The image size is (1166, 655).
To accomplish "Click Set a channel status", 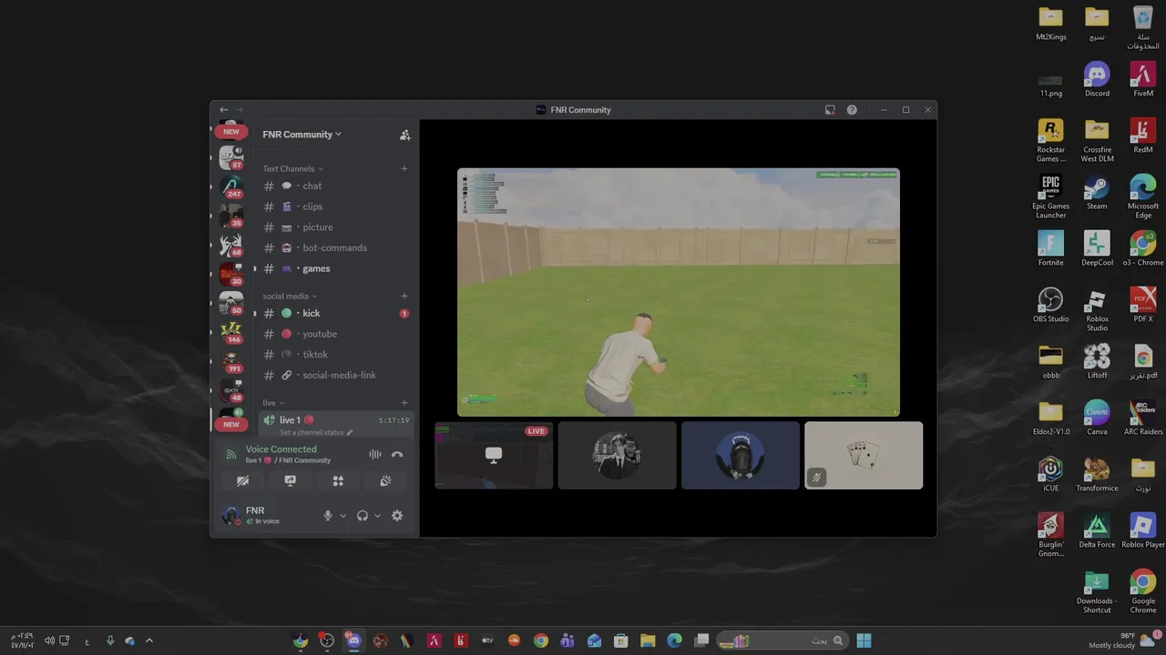I will (316, 433).
